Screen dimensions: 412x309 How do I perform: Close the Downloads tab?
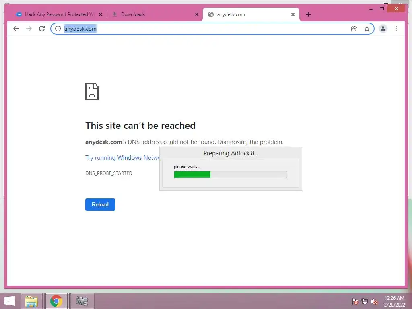tap(196, 14)
